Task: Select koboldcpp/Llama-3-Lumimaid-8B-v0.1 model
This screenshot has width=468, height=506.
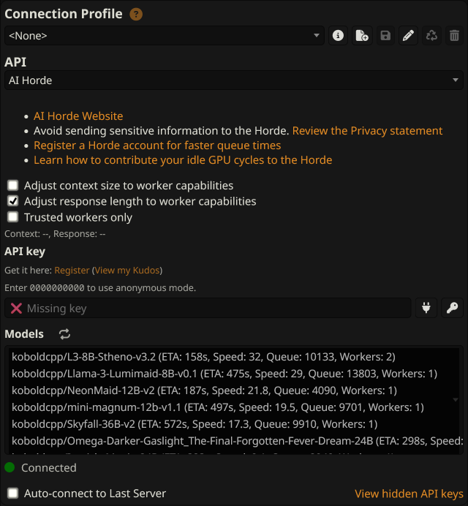Action: pos(234,374)
